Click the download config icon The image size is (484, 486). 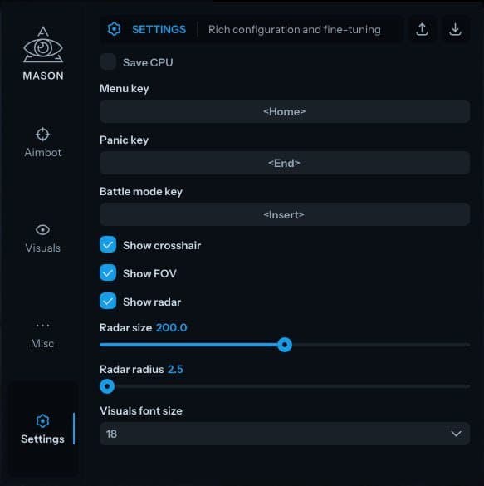click(455, 29)
